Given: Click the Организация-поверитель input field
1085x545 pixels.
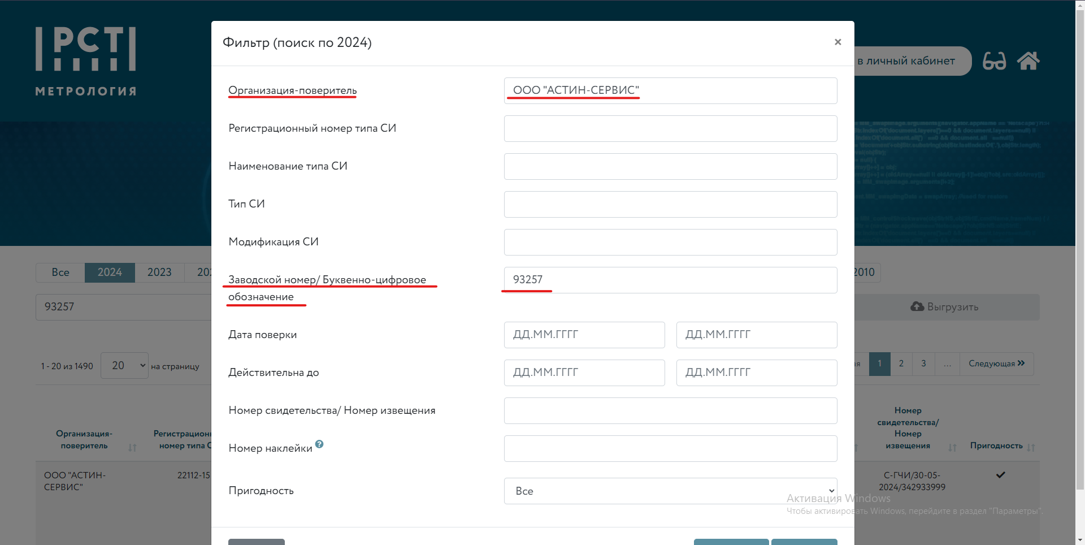Looking at the screenshot, I should coord(670,90).
